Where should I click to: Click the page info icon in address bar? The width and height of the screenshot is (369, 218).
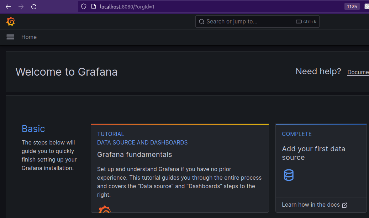(94, 7)
